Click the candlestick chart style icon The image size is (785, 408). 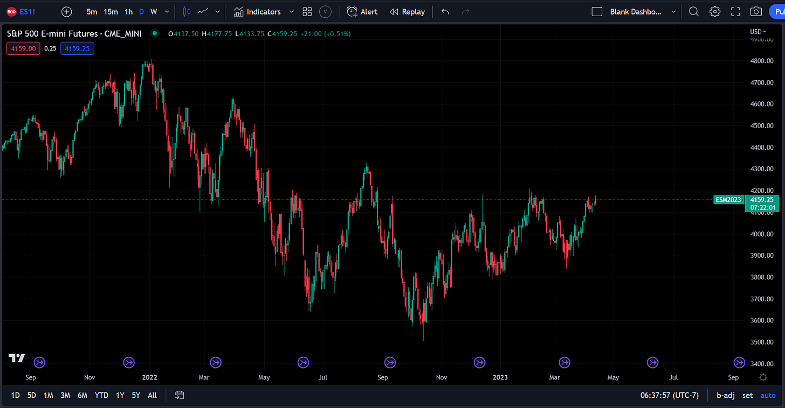(x=187, y=11)
